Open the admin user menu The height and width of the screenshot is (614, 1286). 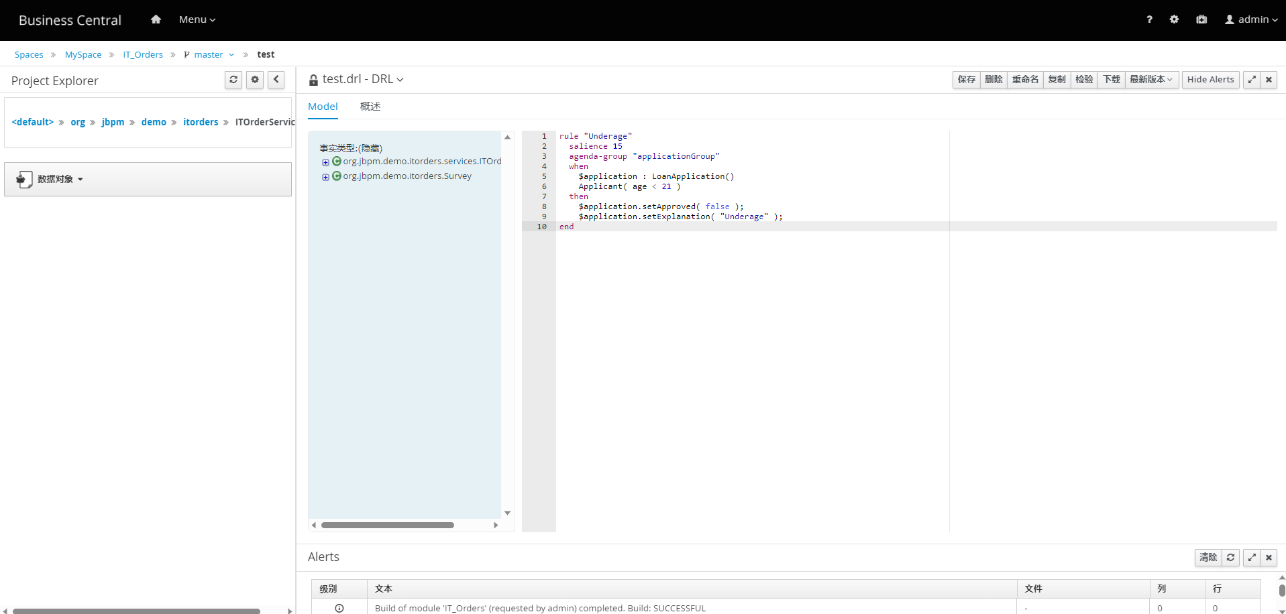(1251, 19)
